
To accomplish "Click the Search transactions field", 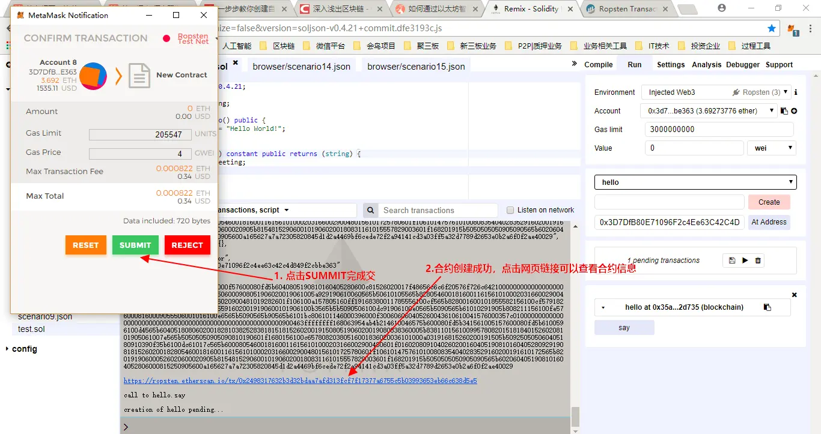I will [438, 210].
